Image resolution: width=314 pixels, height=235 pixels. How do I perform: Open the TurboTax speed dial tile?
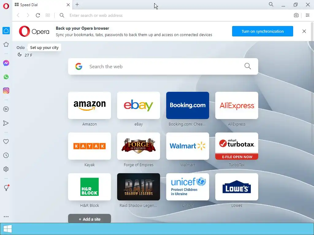[237, 146]
